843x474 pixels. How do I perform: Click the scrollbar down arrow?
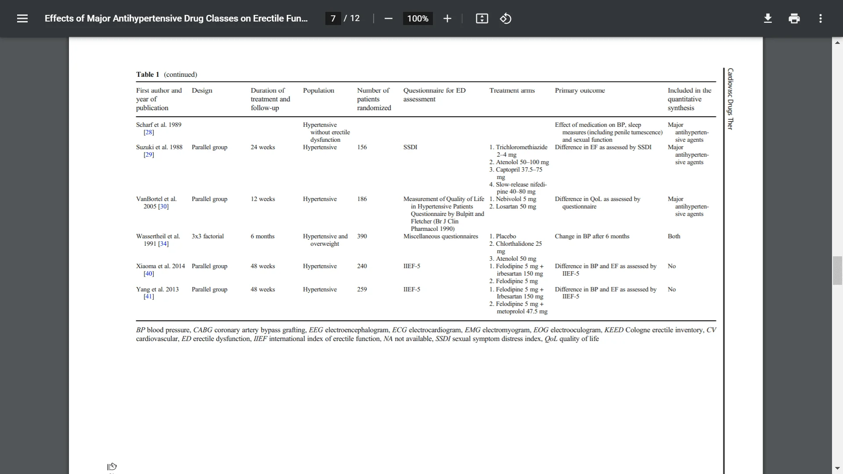click(837, 468)
